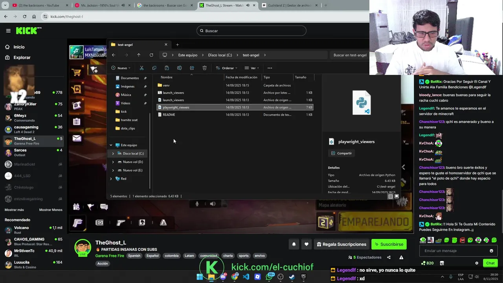Open the Ver view dropdown
Viewport: 503px width, 283px height.
point(251,68)
